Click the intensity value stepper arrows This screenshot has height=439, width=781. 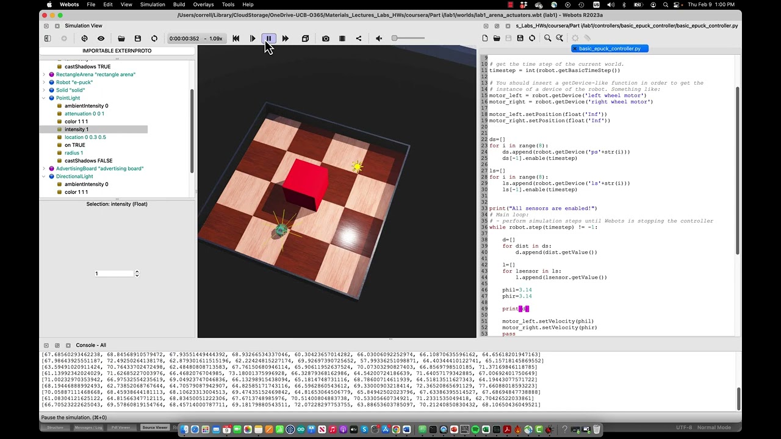[137, 274]
